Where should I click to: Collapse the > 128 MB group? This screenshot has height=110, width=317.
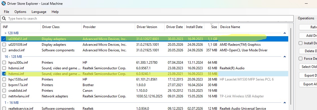point(285,33)
